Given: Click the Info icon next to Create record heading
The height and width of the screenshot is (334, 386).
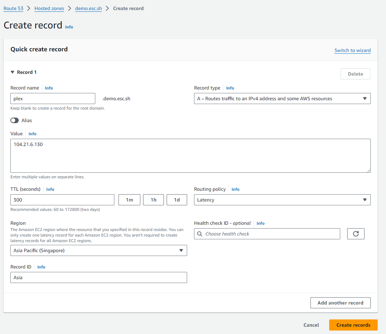Looking at the screenshot, I should [69, 27].
